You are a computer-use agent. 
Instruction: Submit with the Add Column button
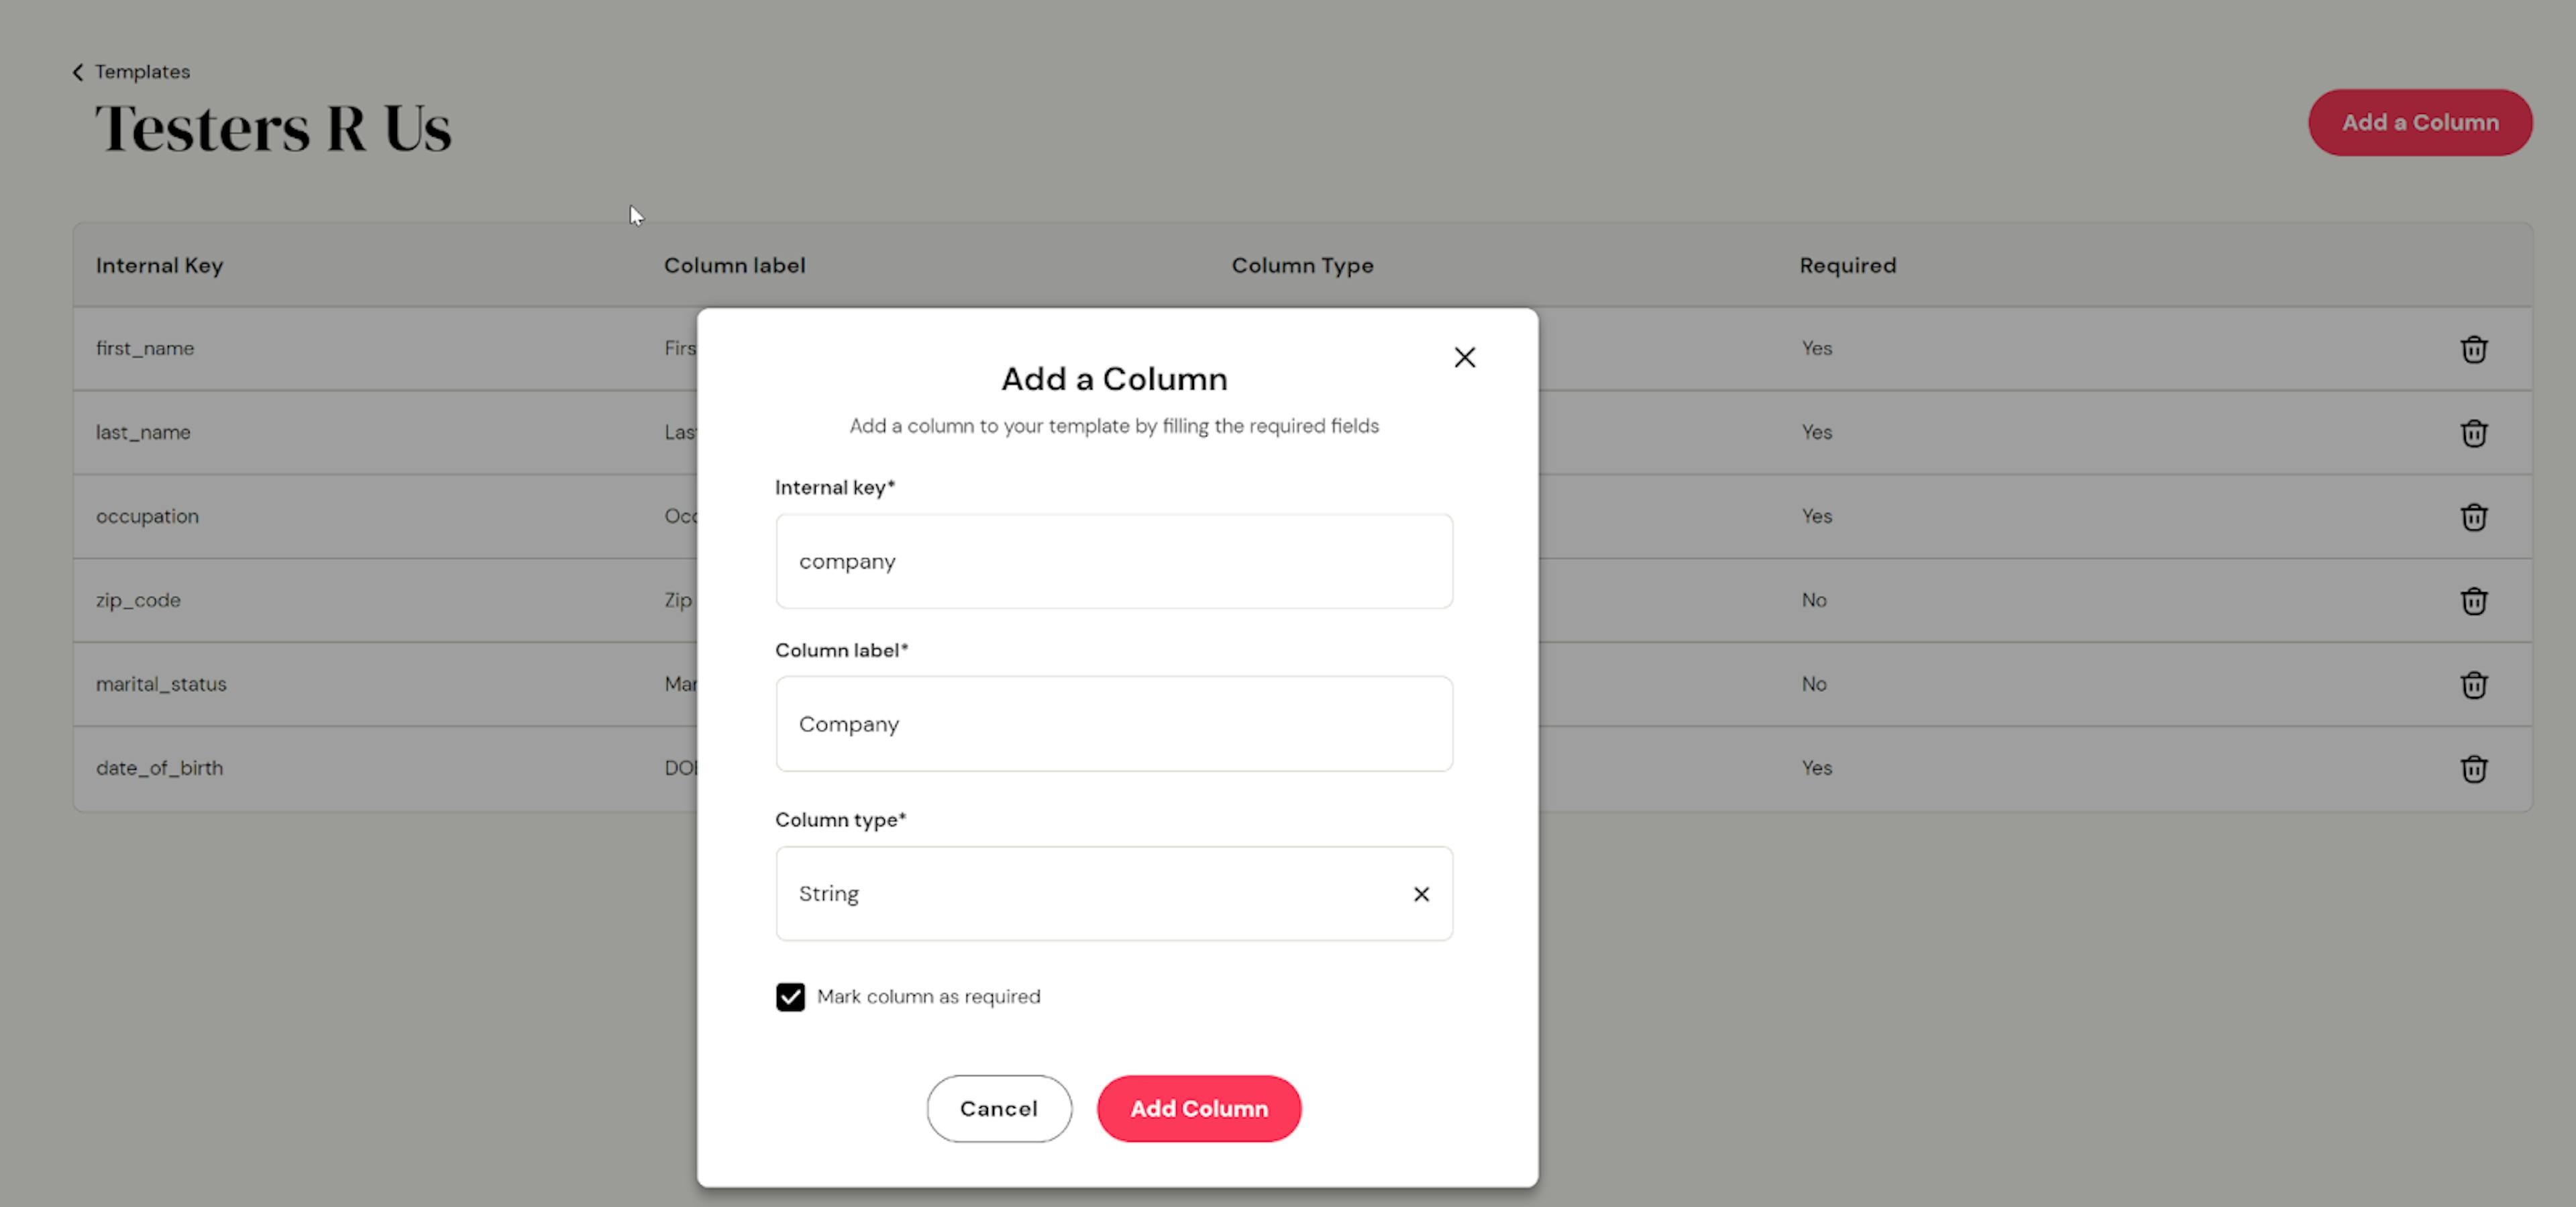point(1198,1109)
